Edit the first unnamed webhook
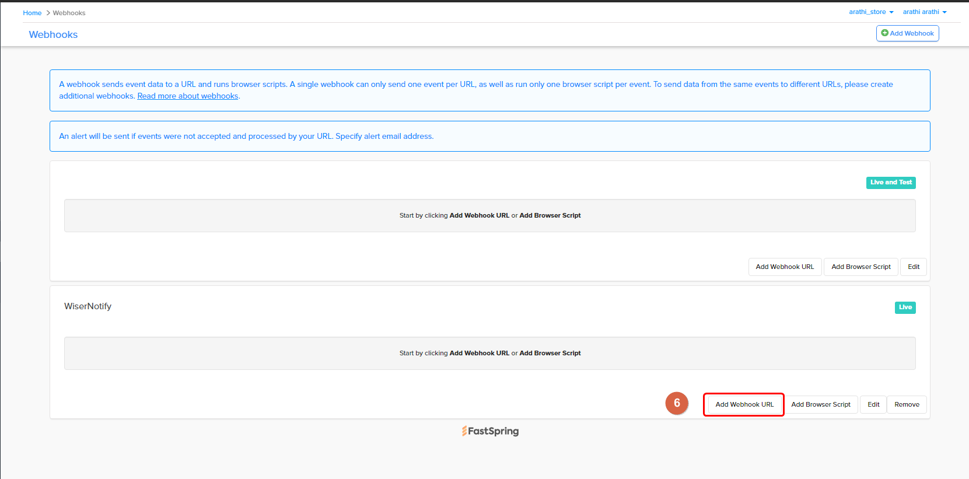Image resolution: width=969 pixels, height=479 pixels. pyautogui.click(x=914, y=267)
